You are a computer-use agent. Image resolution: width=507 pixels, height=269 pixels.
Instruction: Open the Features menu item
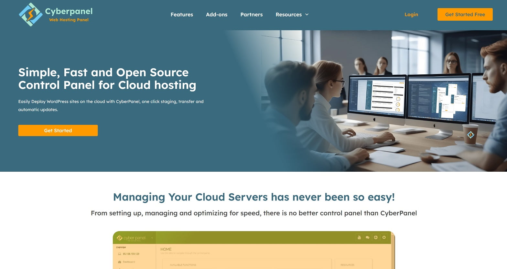point(182,15)
